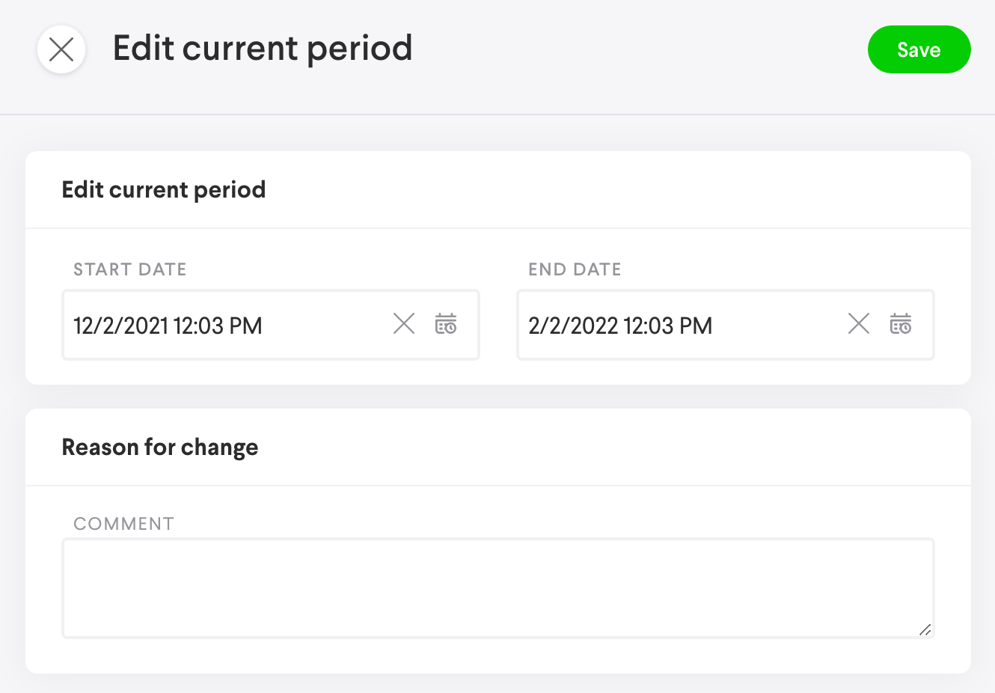Grab the Comment box resize handle
The width and height of the screenshot is (995, 693).
925,630
